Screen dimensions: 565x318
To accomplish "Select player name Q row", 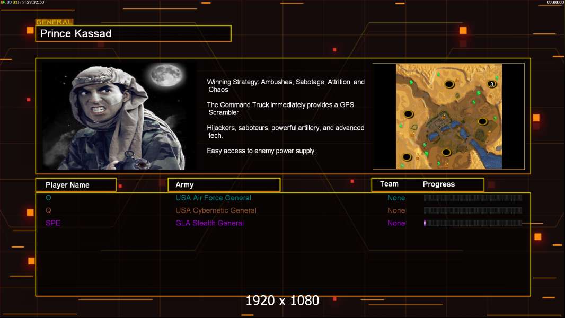I will click(48, 210).
